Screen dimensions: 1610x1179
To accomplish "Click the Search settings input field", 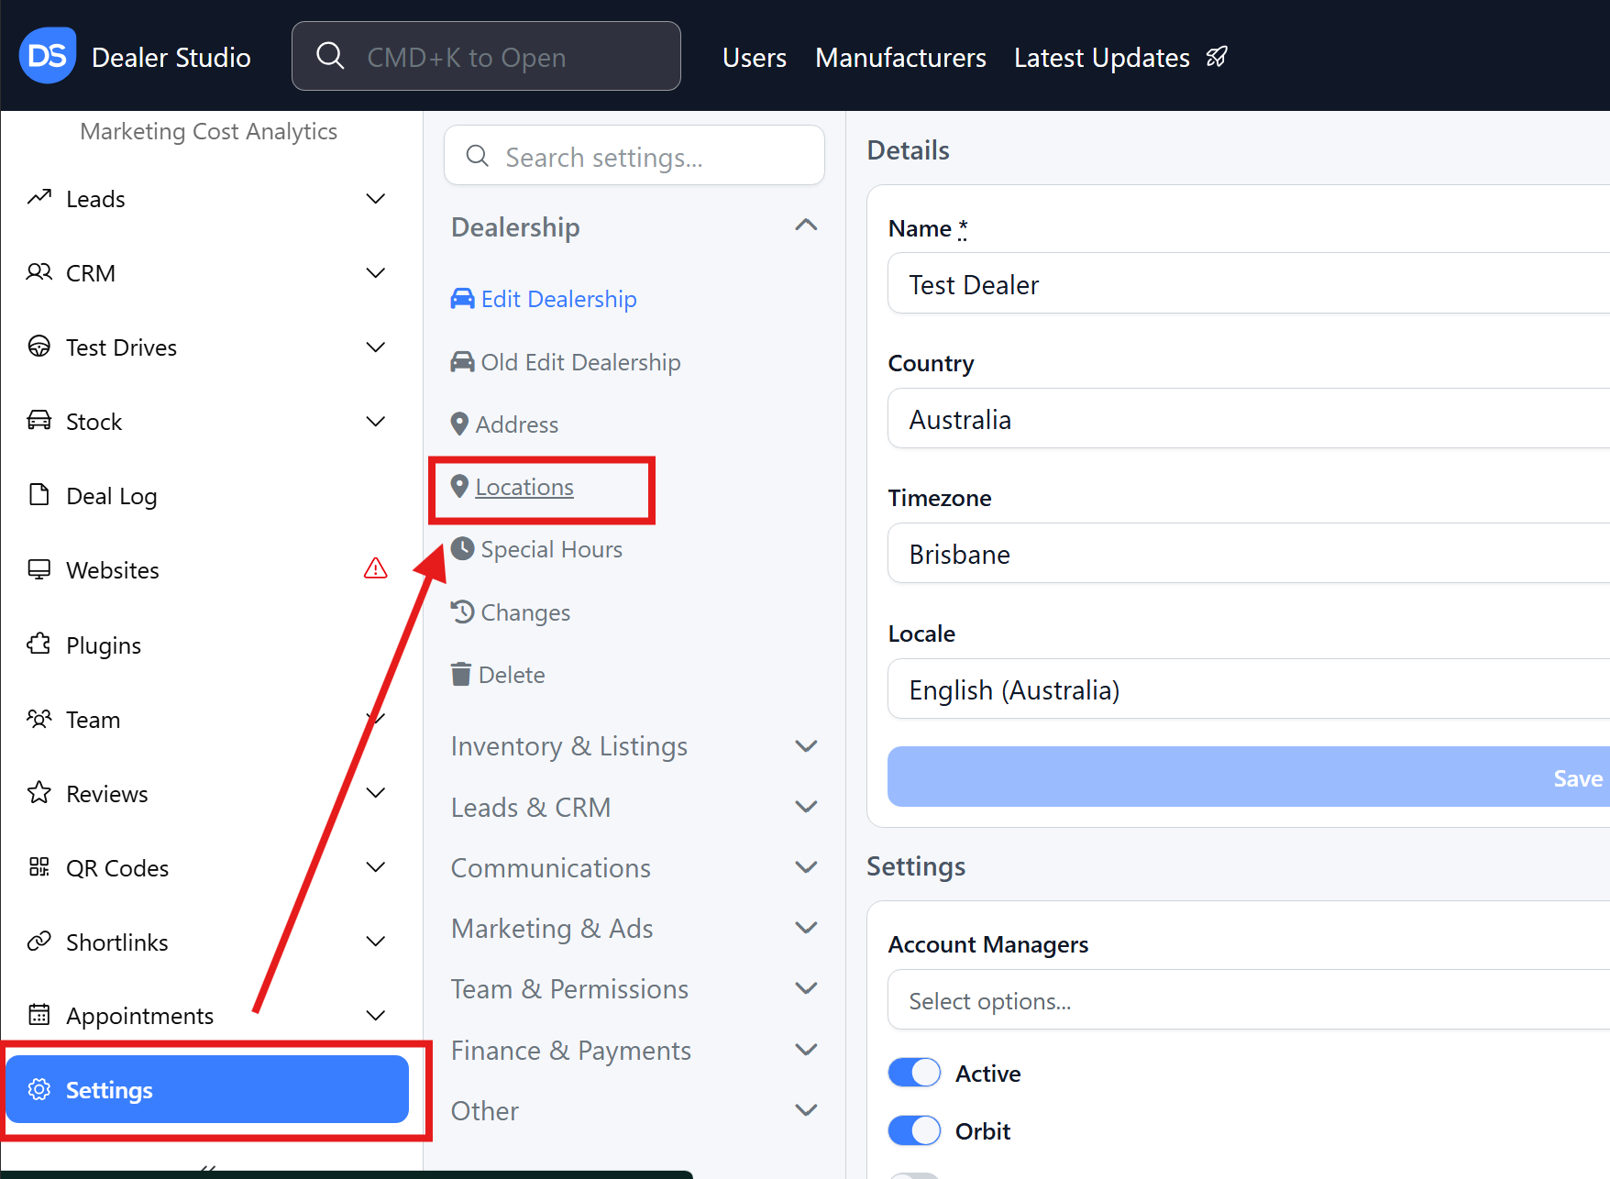I will [634, 156].
